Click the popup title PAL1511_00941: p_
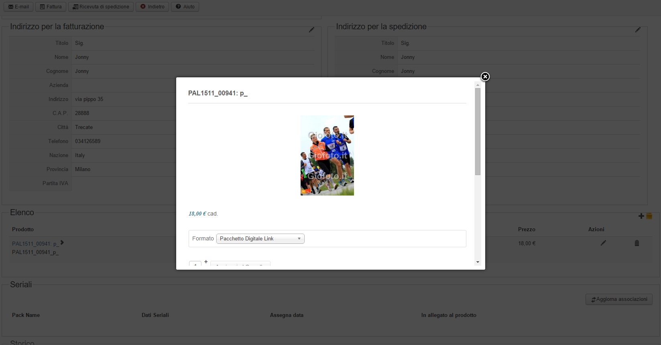This screenshot has height=345, width=661. tap(218, 93)
